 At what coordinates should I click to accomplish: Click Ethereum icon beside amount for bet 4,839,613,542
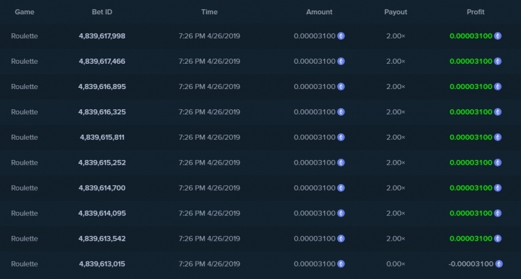pos(341,239)
